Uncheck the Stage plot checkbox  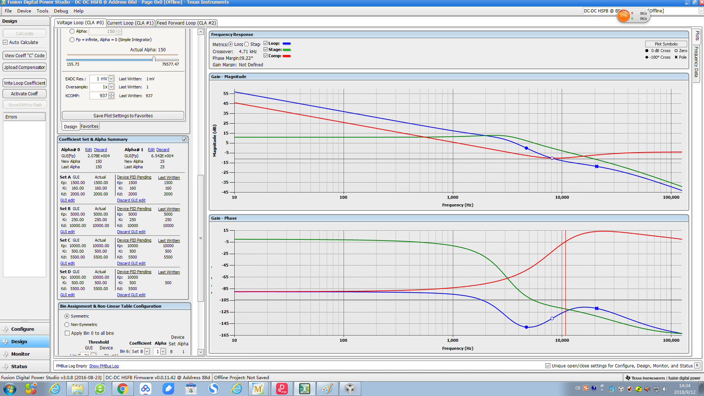pos(266,49)
